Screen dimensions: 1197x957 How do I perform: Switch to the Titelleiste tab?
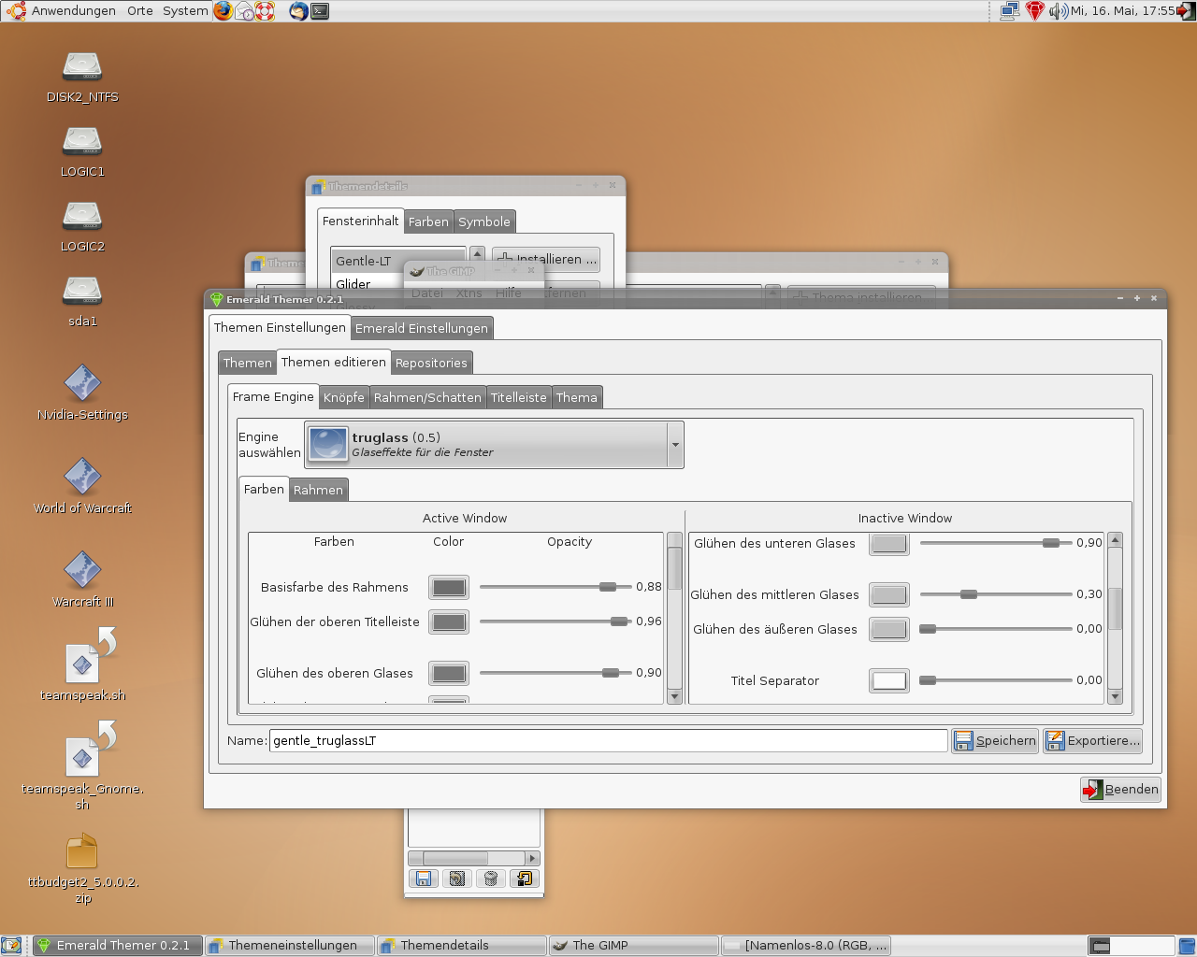tap(519, 397)
